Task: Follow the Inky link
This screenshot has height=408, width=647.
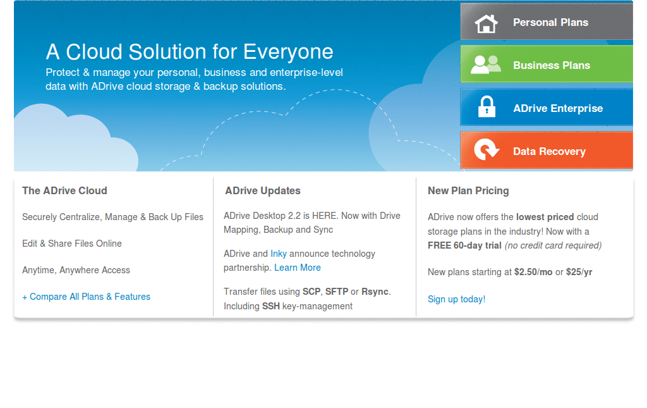Action: [x=279, y=254]
